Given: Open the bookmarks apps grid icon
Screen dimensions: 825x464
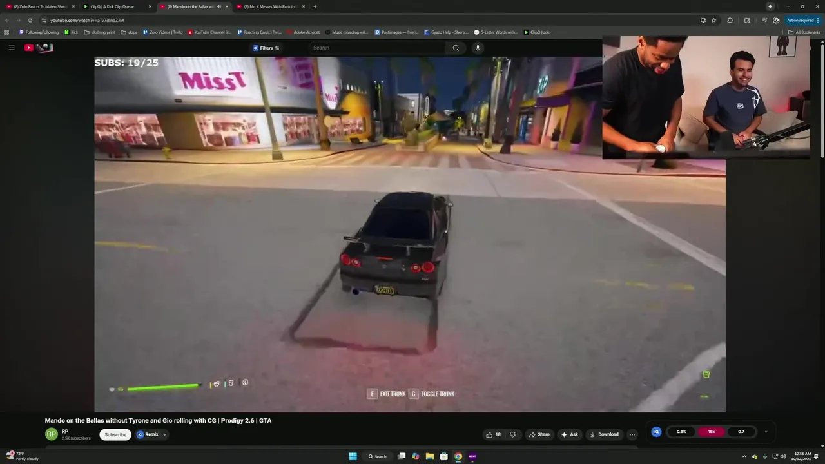Looking at the screenshot, I should point(7,32).
